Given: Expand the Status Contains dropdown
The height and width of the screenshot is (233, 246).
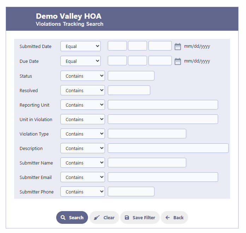Looking at the screenshot, I should (x=83, y=76).
